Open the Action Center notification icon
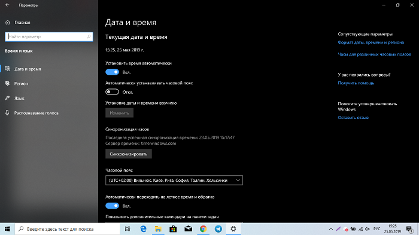The width and height of the screenshot is (419, 235). click(x=409, y=229)
